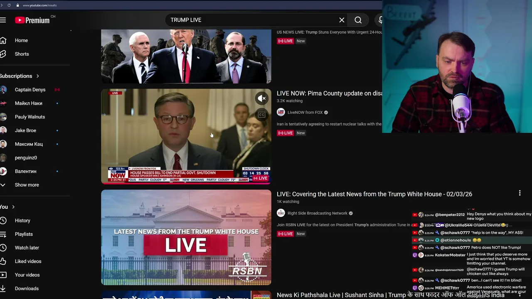The width and height of the screenshot is (532, 299).
Task: Open penguinz0 channel subscription
Action: click(x=26, y=158)
